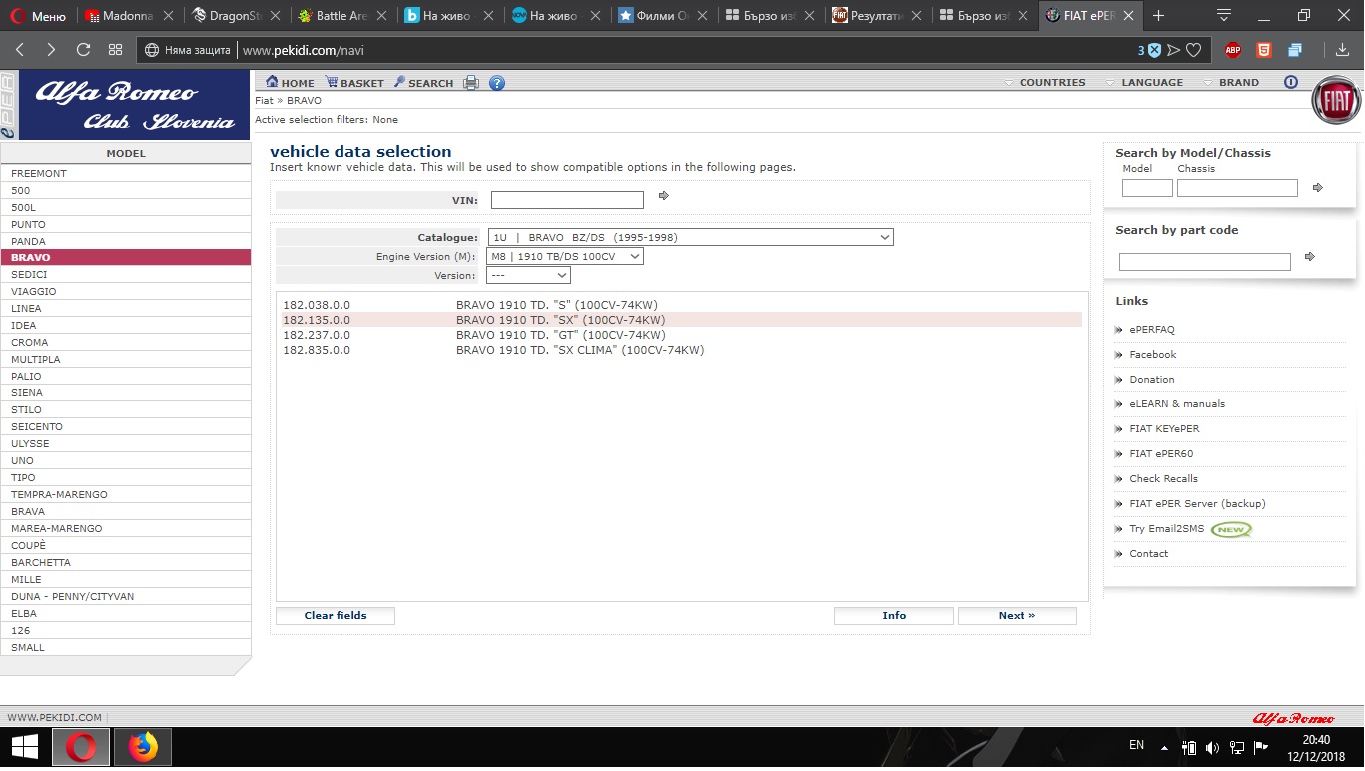Viewport: 1365px width, 771px height.
Task: Open the COUNTRIES menu
Action: click(x=1044, y=83)
